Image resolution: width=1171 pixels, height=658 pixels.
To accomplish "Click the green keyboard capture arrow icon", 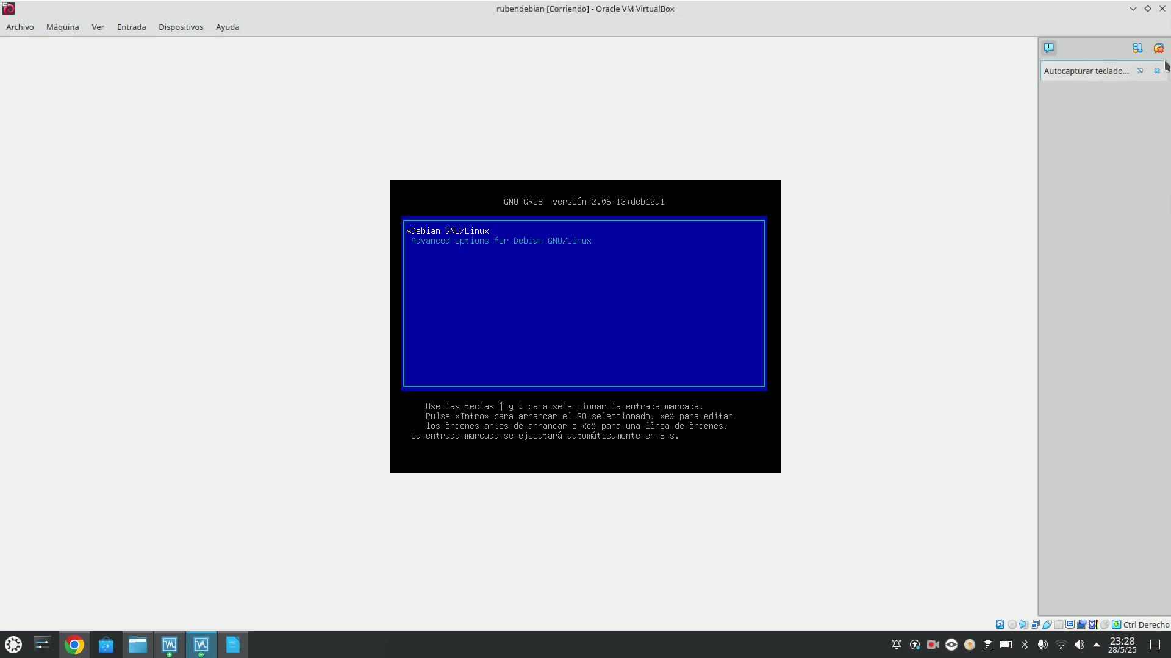I will click(1116, 624).
